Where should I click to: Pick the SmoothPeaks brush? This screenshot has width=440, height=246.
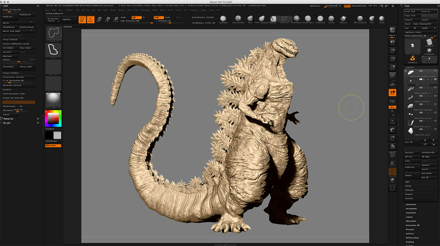coord(296,19)
